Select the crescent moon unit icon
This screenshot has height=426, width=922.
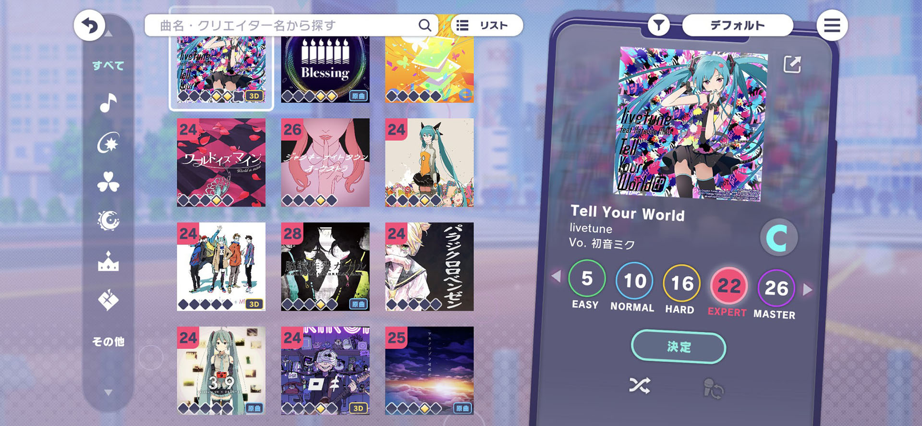tap(108, 221)
